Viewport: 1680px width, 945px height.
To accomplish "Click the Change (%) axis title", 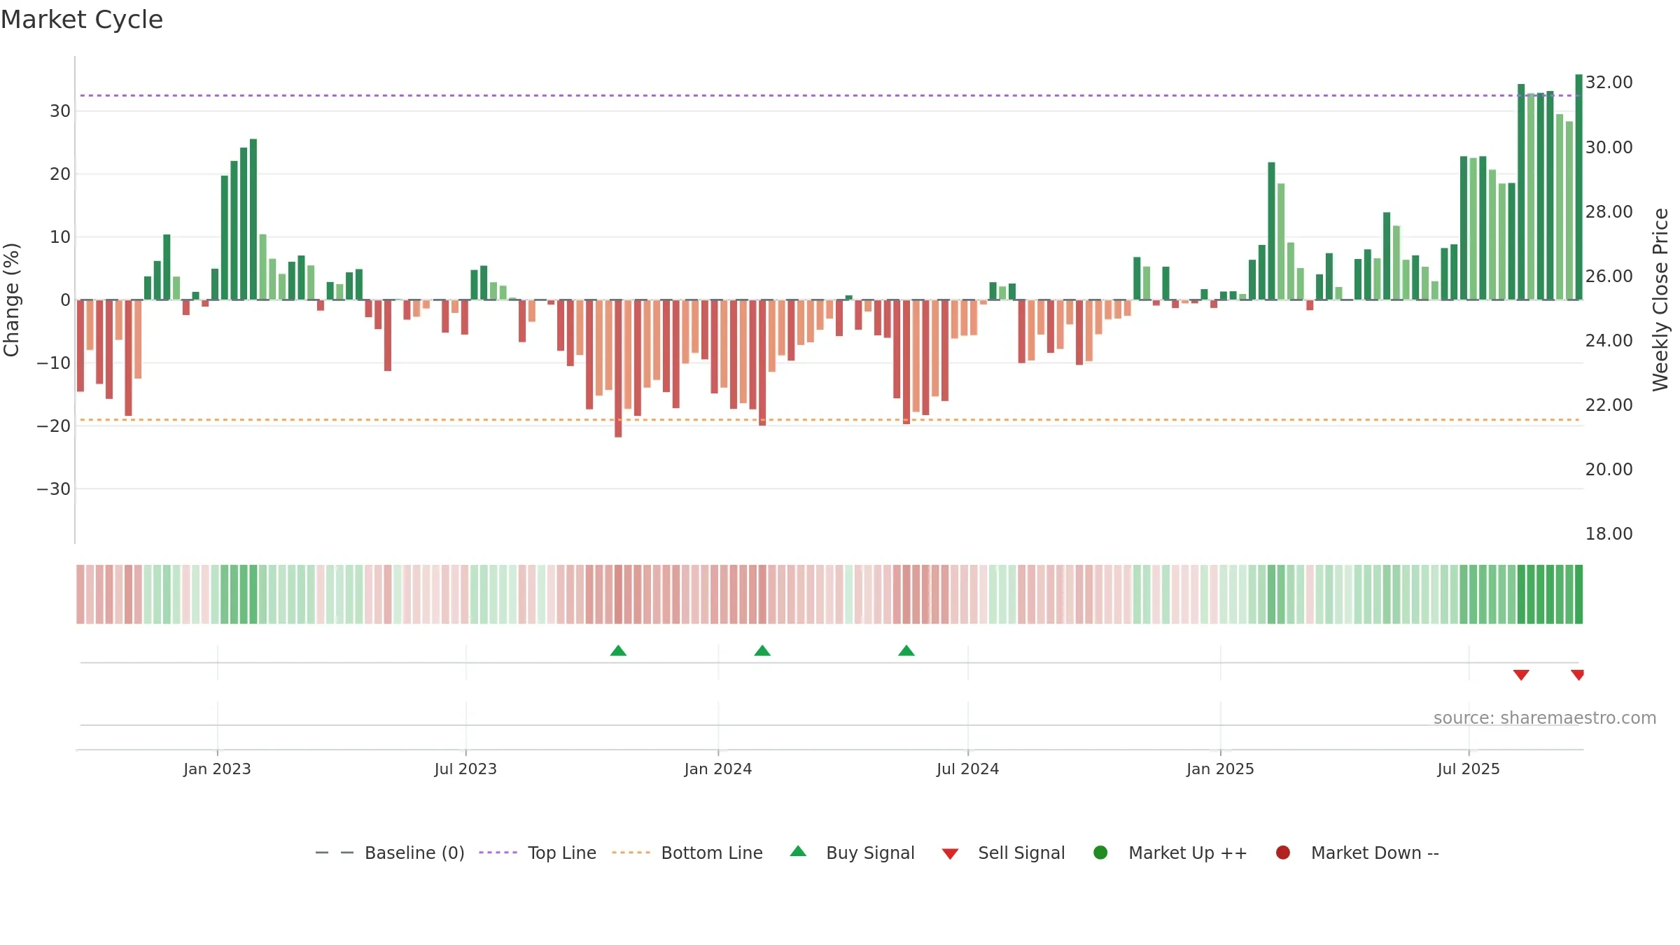I will (11, 300).
